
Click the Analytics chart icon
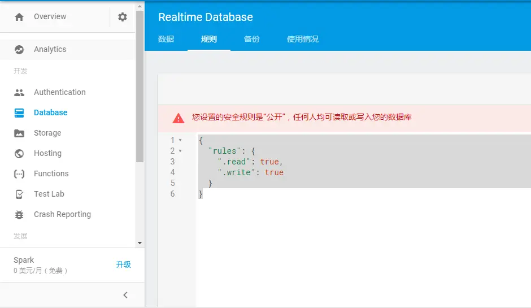19,50
